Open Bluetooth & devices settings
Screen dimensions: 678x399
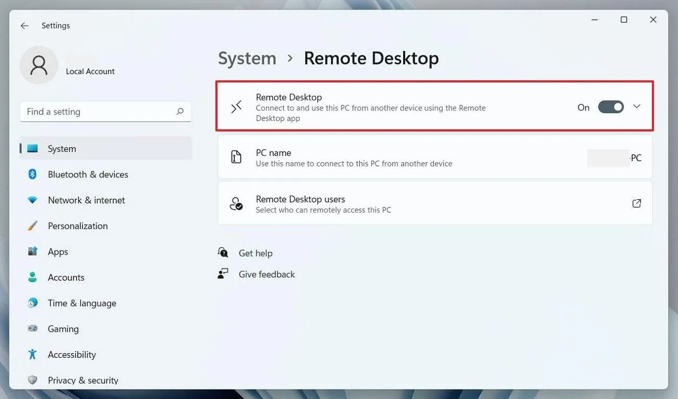106,174
